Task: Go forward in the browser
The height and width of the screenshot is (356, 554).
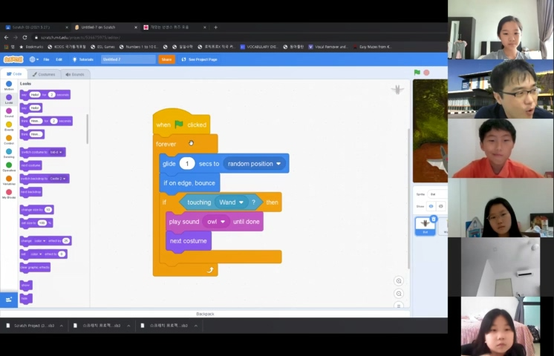Action: (16, 37)
